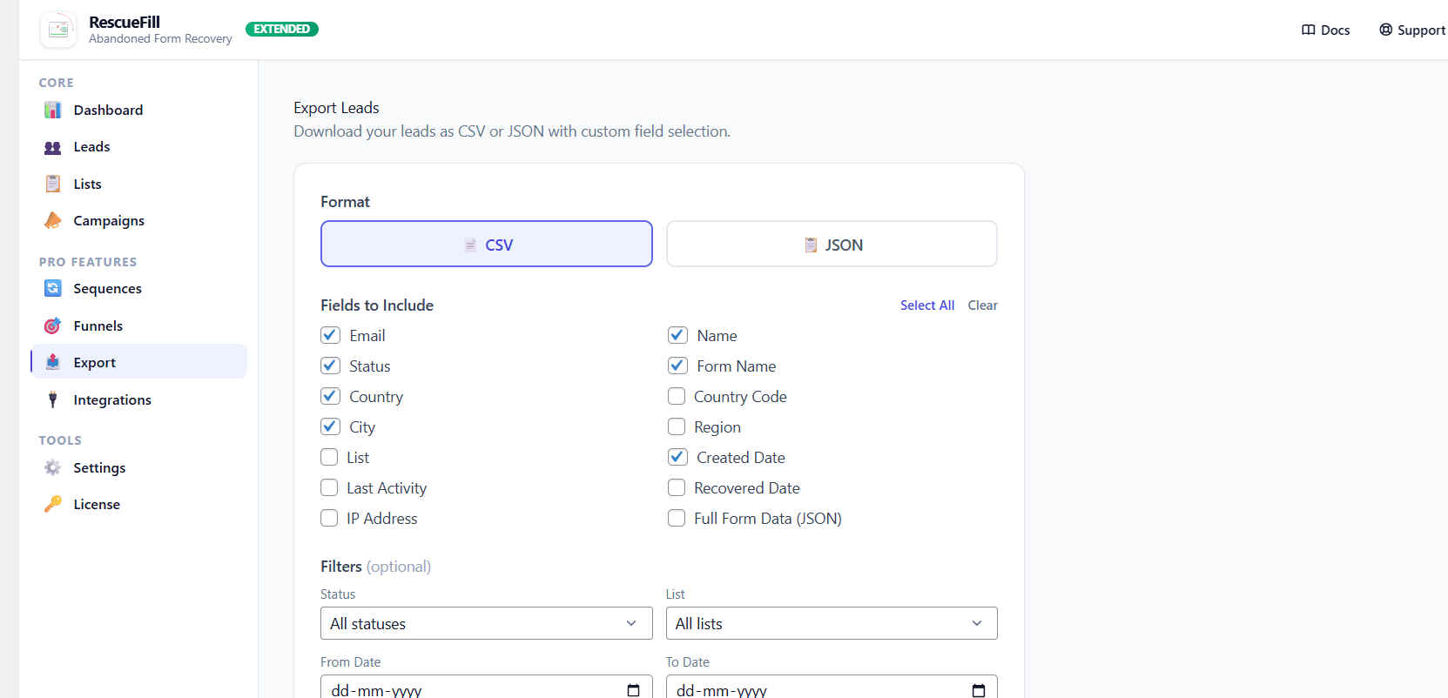The width and height of the screenshot is (1448, 698).
Task: Open Funnels using its target icon
Action: pos(52,326)
